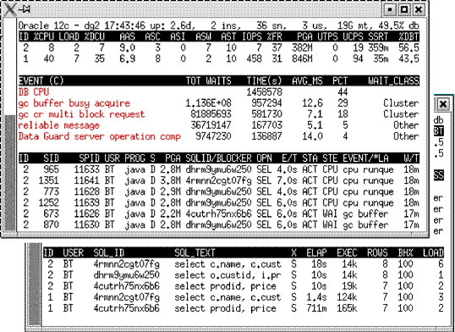
Task: Click session SID 1351
Action: tap(48, 180)
